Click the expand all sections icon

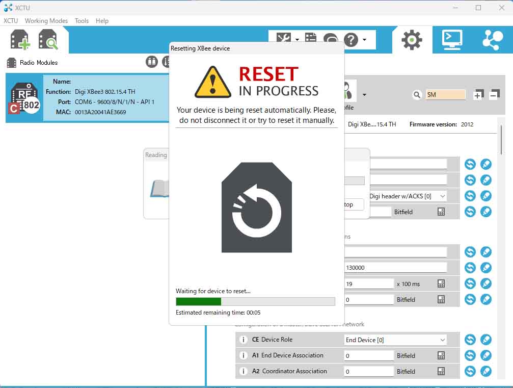(x=478, y=95)
